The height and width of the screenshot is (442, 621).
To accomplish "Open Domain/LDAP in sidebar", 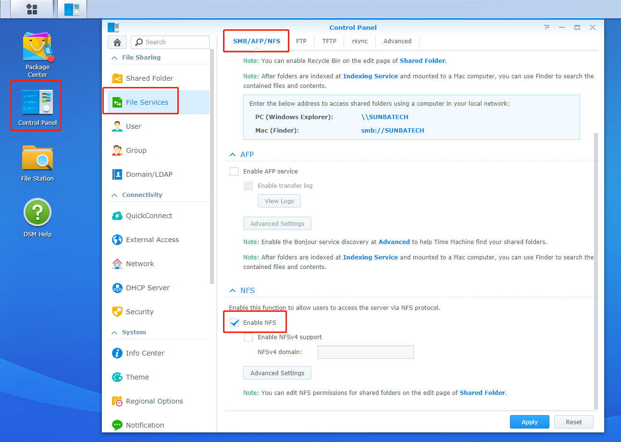I will click(x=159, y=174).
